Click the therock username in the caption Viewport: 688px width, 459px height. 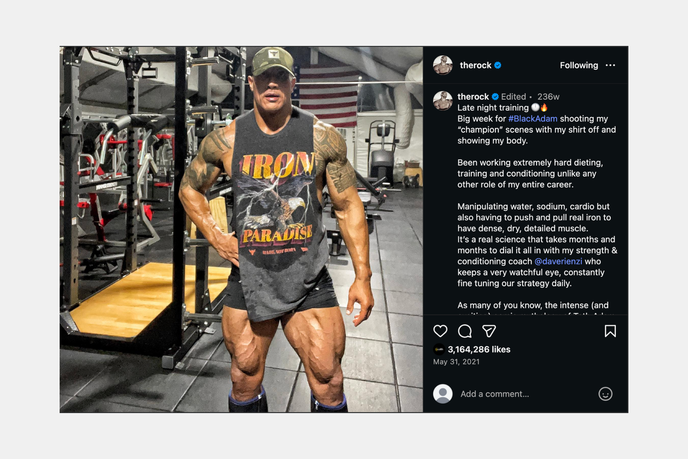(x=473, y=97)
